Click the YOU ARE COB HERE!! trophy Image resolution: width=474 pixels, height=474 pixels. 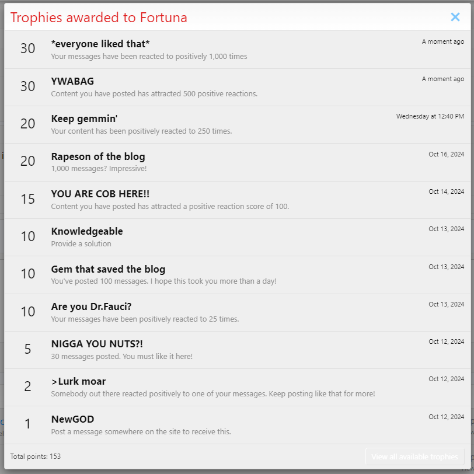coord(100,194)
